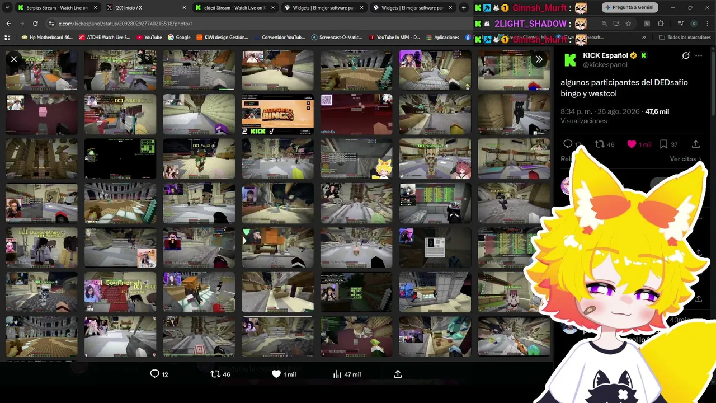Screen dimensions: 716x403
Task: Close the elded Stream tab
Action: point(272,8)
